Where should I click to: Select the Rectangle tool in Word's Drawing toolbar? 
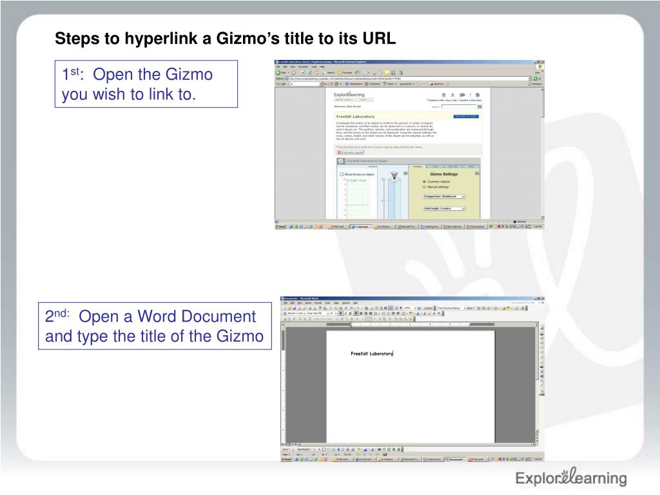coord(324,449)
